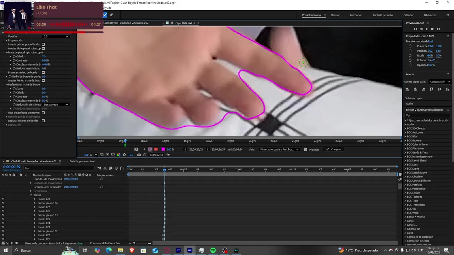Switch to the Revisar workspace

click(335, 15)
